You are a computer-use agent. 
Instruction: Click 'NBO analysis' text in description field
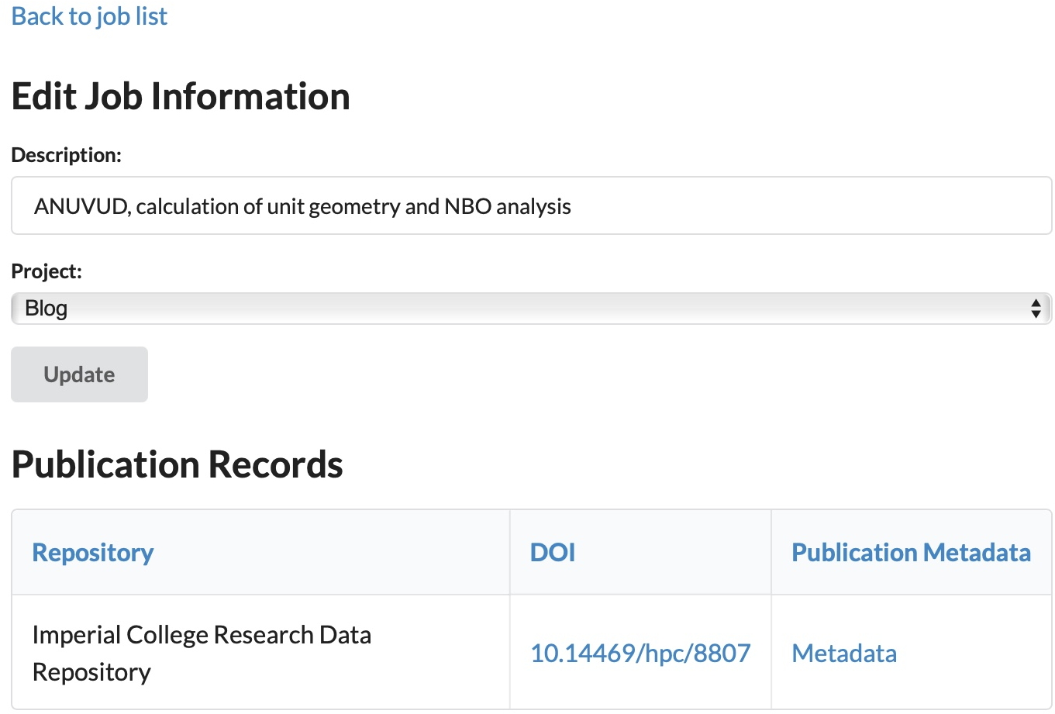[507, 207]
